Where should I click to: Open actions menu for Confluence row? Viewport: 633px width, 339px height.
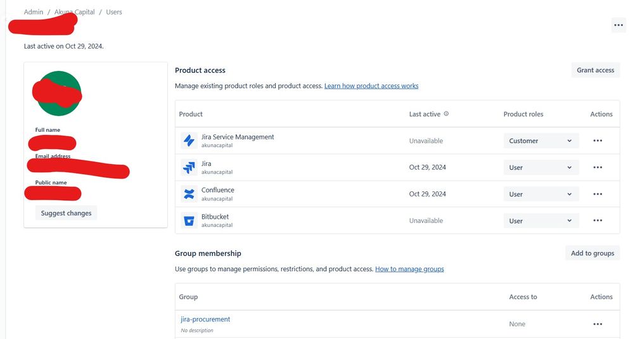(598, 194)
